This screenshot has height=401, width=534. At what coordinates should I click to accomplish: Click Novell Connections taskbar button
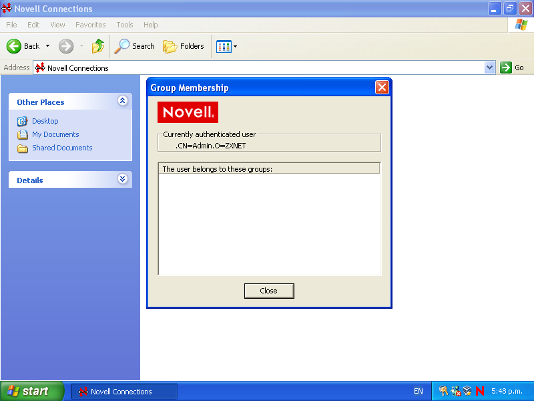[124, 392]
